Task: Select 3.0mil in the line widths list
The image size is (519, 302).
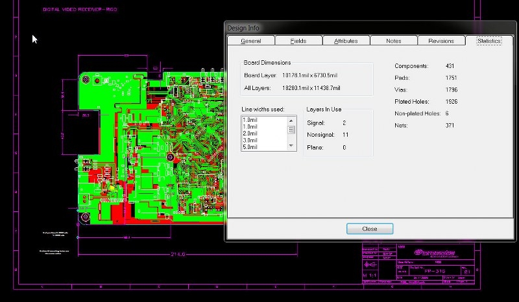Action: click(250, 140)
